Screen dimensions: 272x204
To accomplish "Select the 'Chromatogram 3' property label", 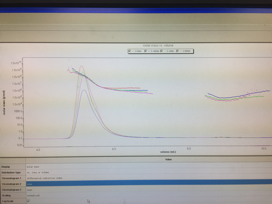I will coord(11,190).
